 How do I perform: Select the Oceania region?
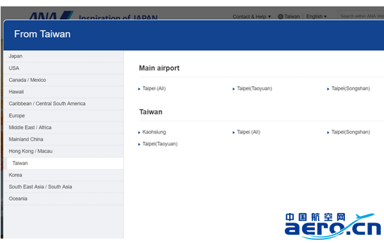coord(63,199)
